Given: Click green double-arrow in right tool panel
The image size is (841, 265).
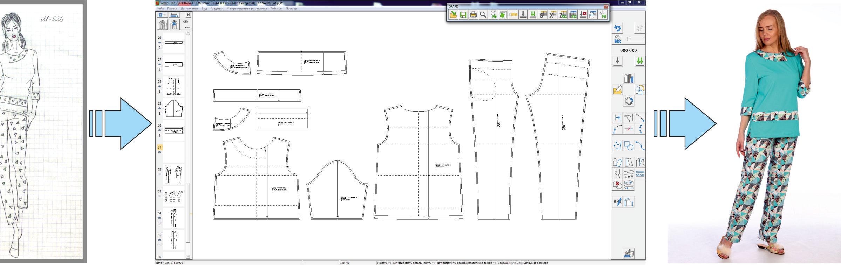Looking at the screenshot, I should [640, 61].
